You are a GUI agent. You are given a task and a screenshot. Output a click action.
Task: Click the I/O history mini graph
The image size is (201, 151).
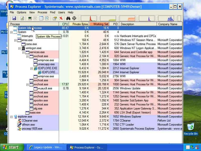(x=147, y=18)
